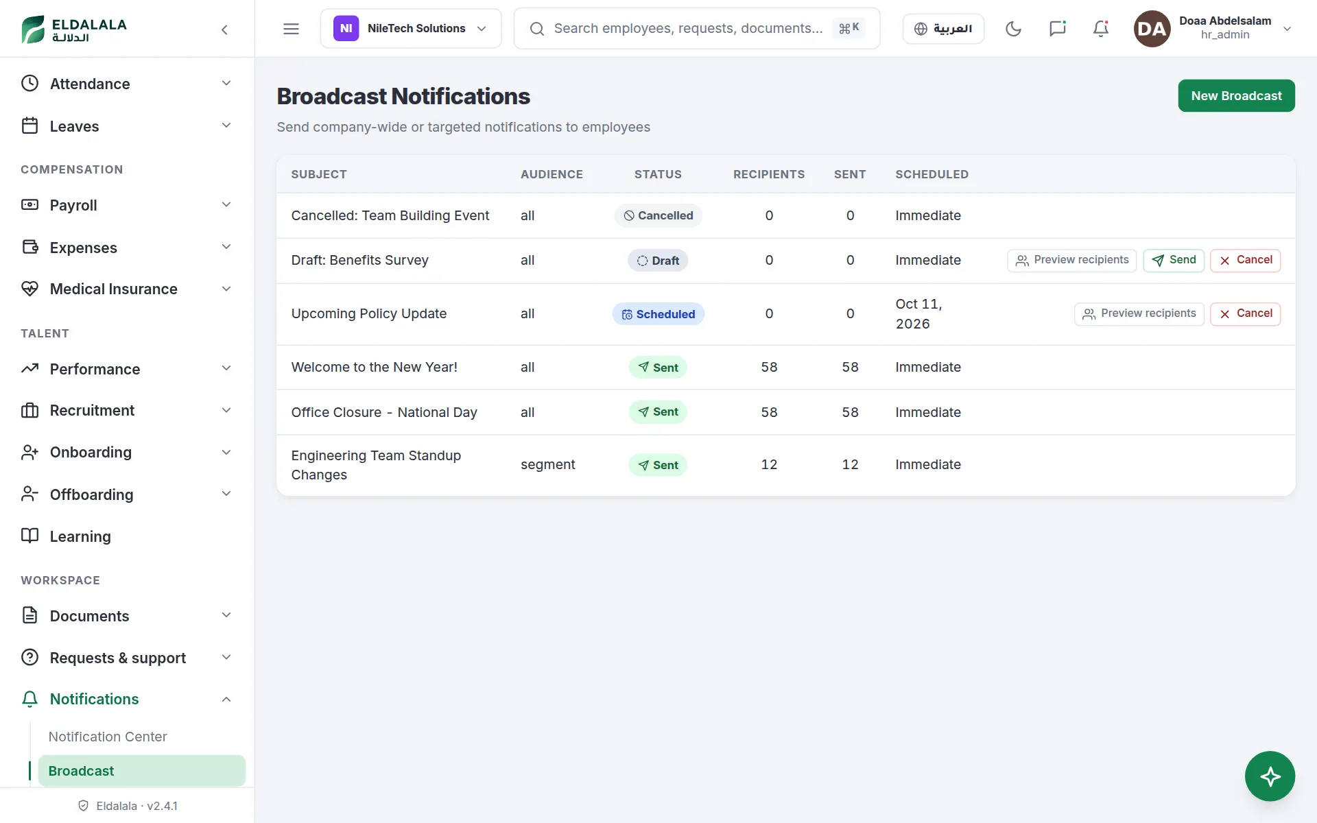Toggle dark mode moon icon
Screen dimensions: 1317x823
point(1013,29)
